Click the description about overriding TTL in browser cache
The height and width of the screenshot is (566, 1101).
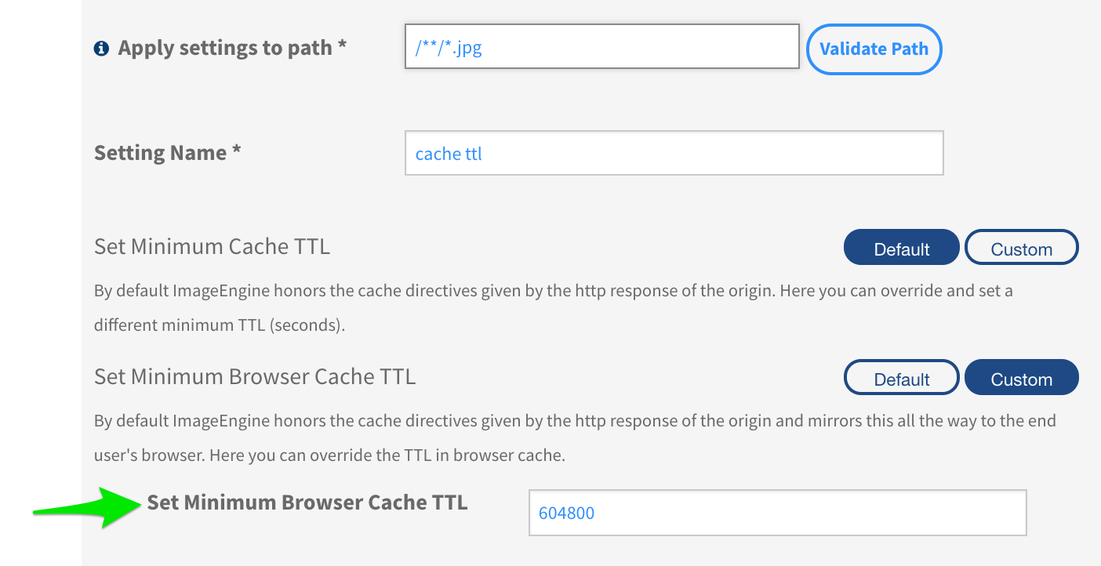click(x=575, y=437)
